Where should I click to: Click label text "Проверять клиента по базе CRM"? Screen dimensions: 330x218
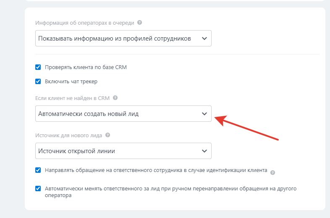point(86,67)
